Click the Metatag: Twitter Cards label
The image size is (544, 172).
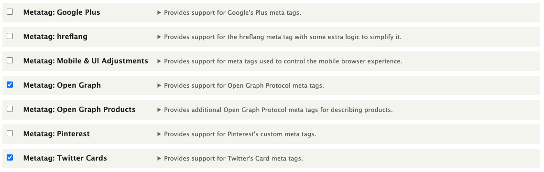click(x=65, y=158)
